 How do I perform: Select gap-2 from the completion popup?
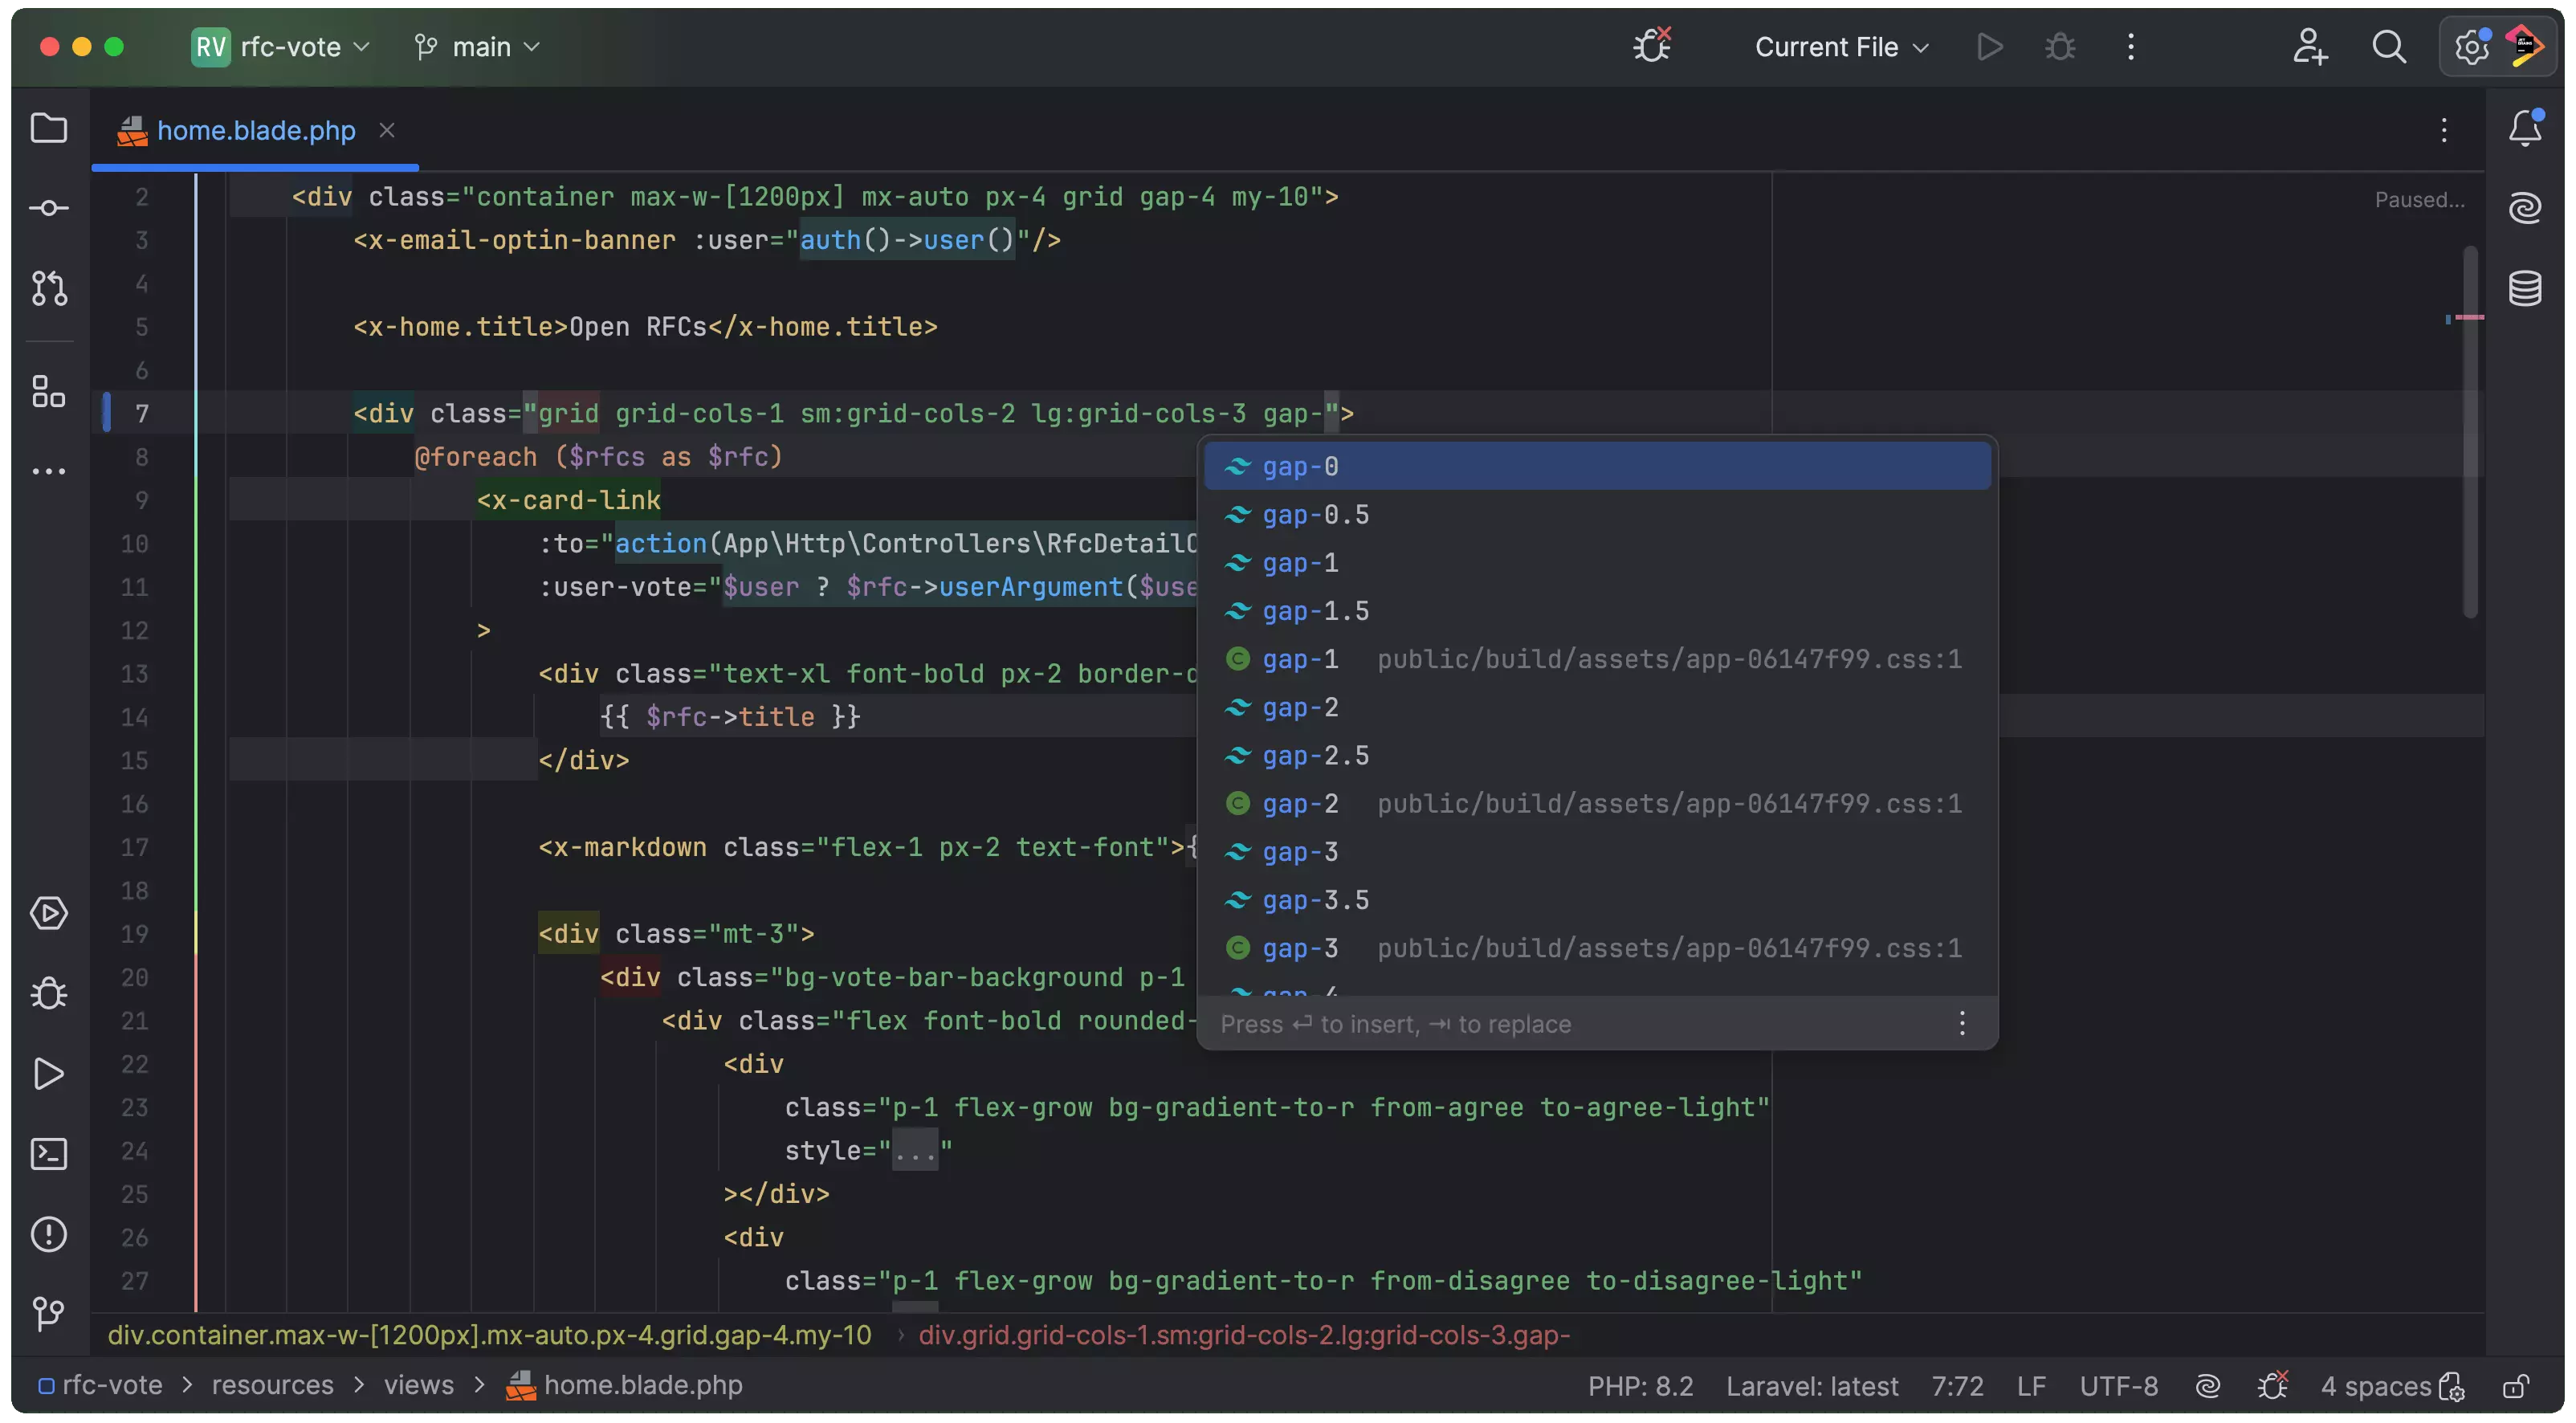[x=1300, y=707]
